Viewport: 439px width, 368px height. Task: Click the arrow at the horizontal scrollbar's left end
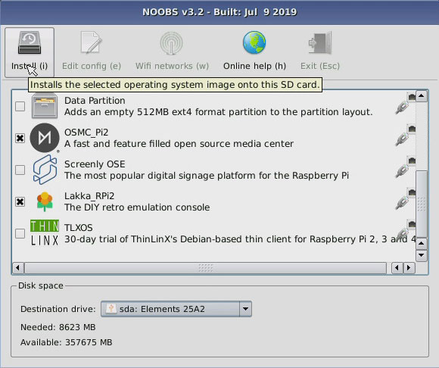click(18, 268)
